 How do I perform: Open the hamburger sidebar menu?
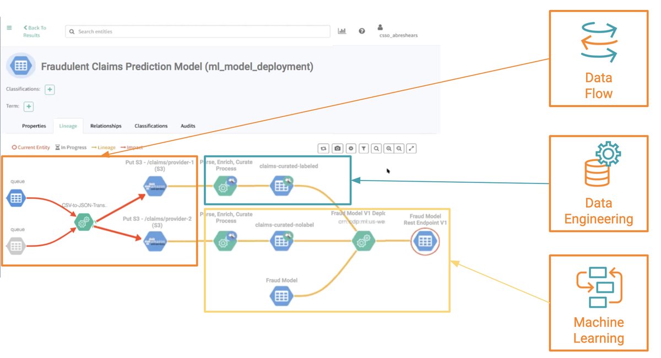[x=9, y=28]
